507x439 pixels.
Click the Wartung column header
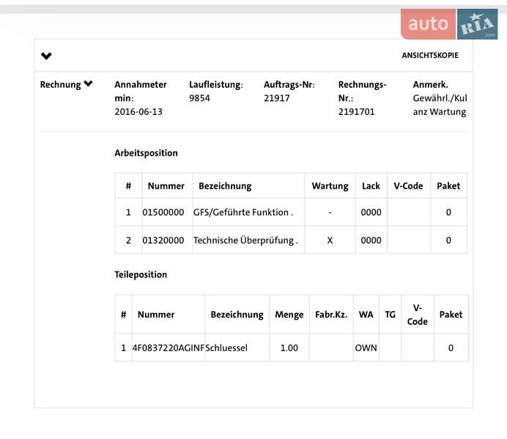(330, 186)
